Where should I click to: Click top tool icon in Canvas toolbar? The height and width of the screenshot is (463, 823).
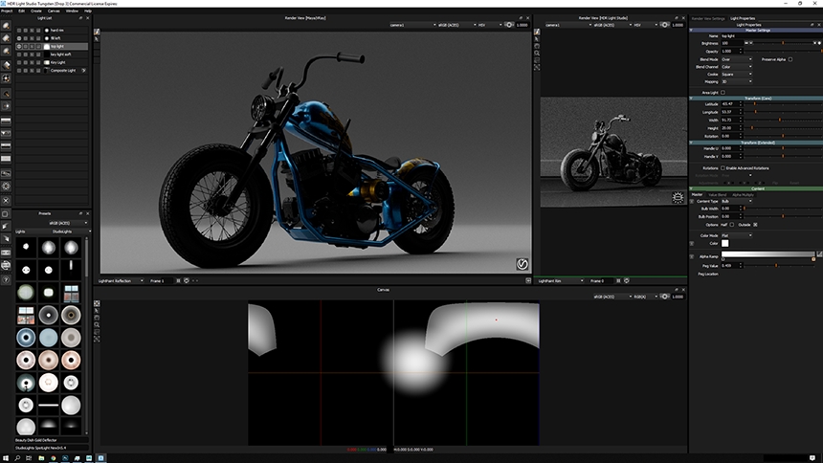coord(97,303)
